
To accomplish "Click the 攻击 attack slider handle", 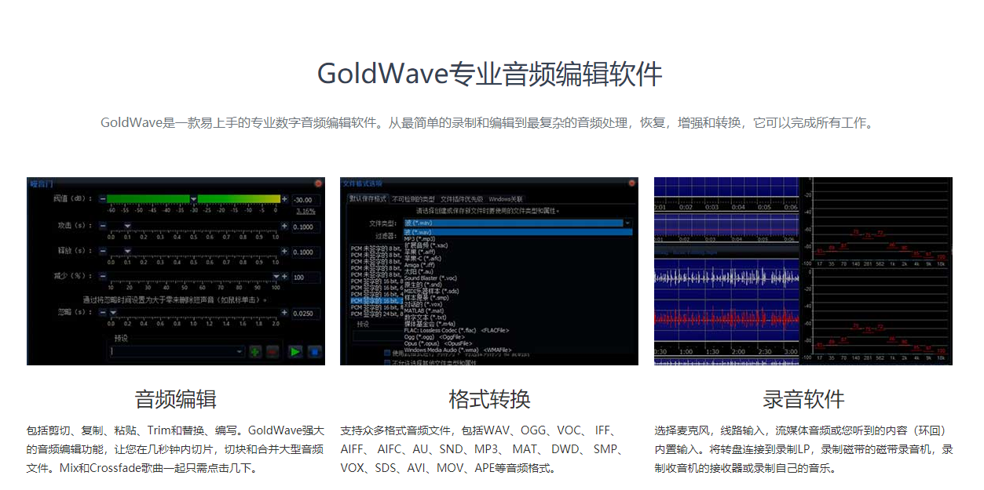I will point(127,226).
